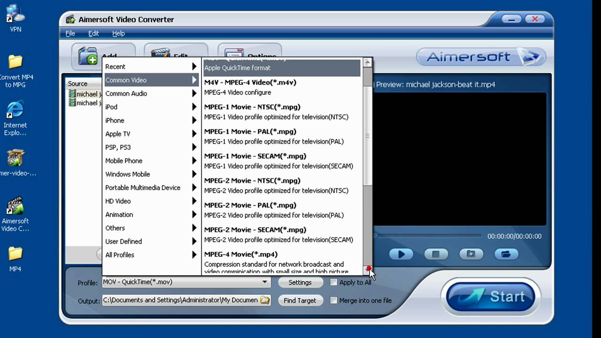601x338 pixels.
Task: Select M4V - MPEG-4 Video format
Action: coord(282,87)
